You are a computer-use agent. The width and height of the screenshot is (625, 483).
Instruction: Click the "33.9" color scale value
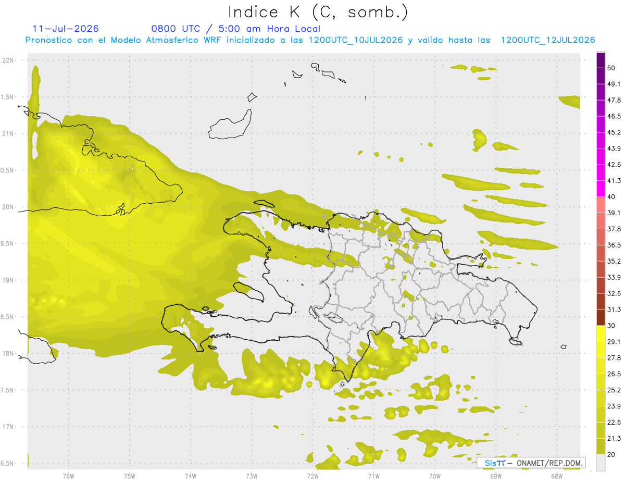point(614,277)
